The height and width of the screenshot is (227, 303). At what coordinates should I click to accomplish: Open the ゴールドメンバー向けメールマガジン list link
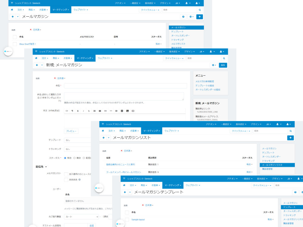(x=124, y=172)
